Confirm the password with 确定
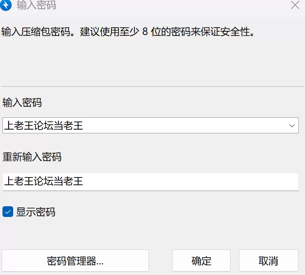The width and height of the screenshot is (305, 275). click(201, 261)
